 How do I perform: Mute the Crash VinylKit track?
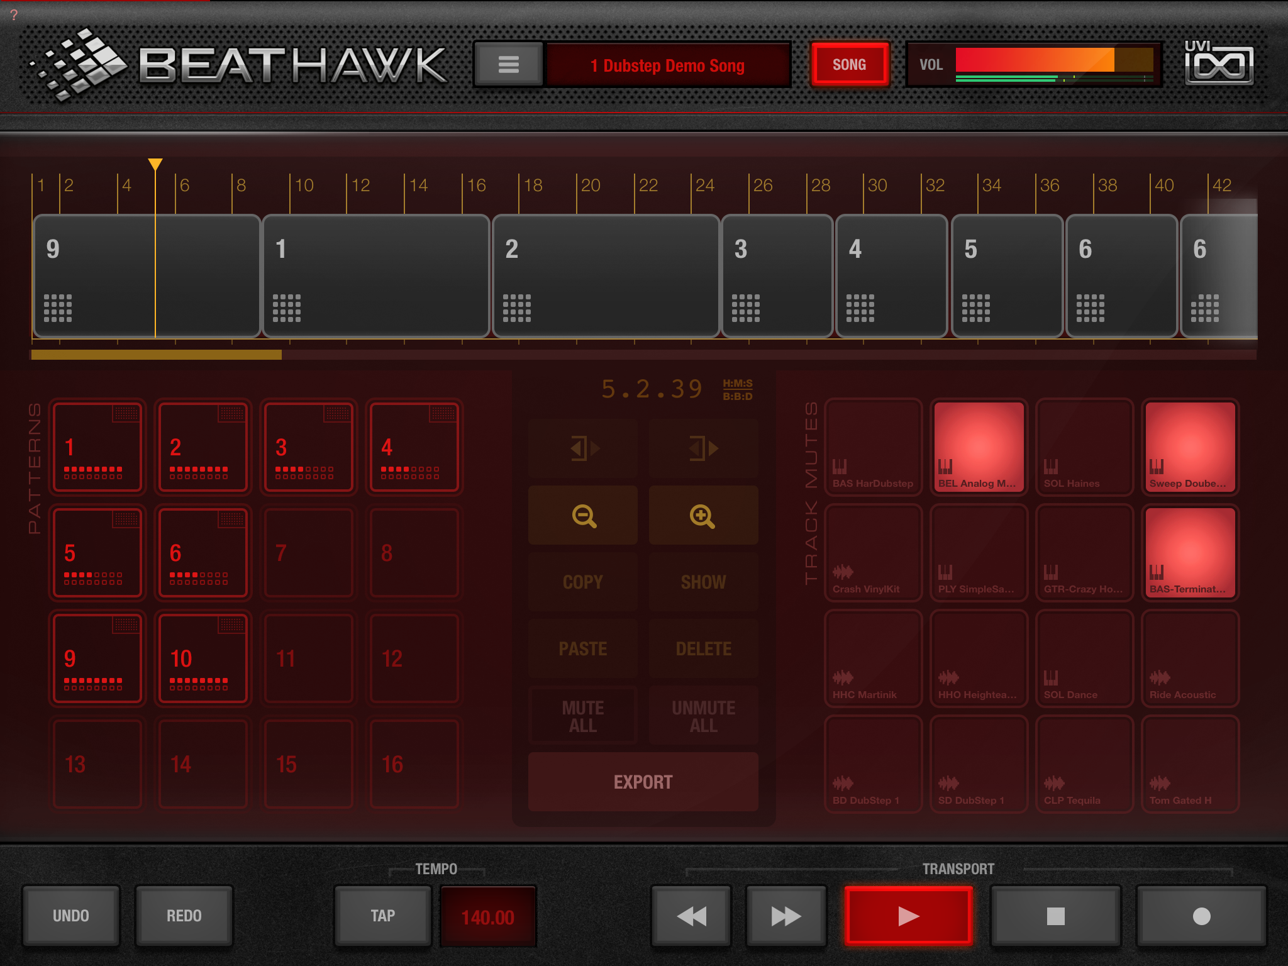click(x=873, y=552)
